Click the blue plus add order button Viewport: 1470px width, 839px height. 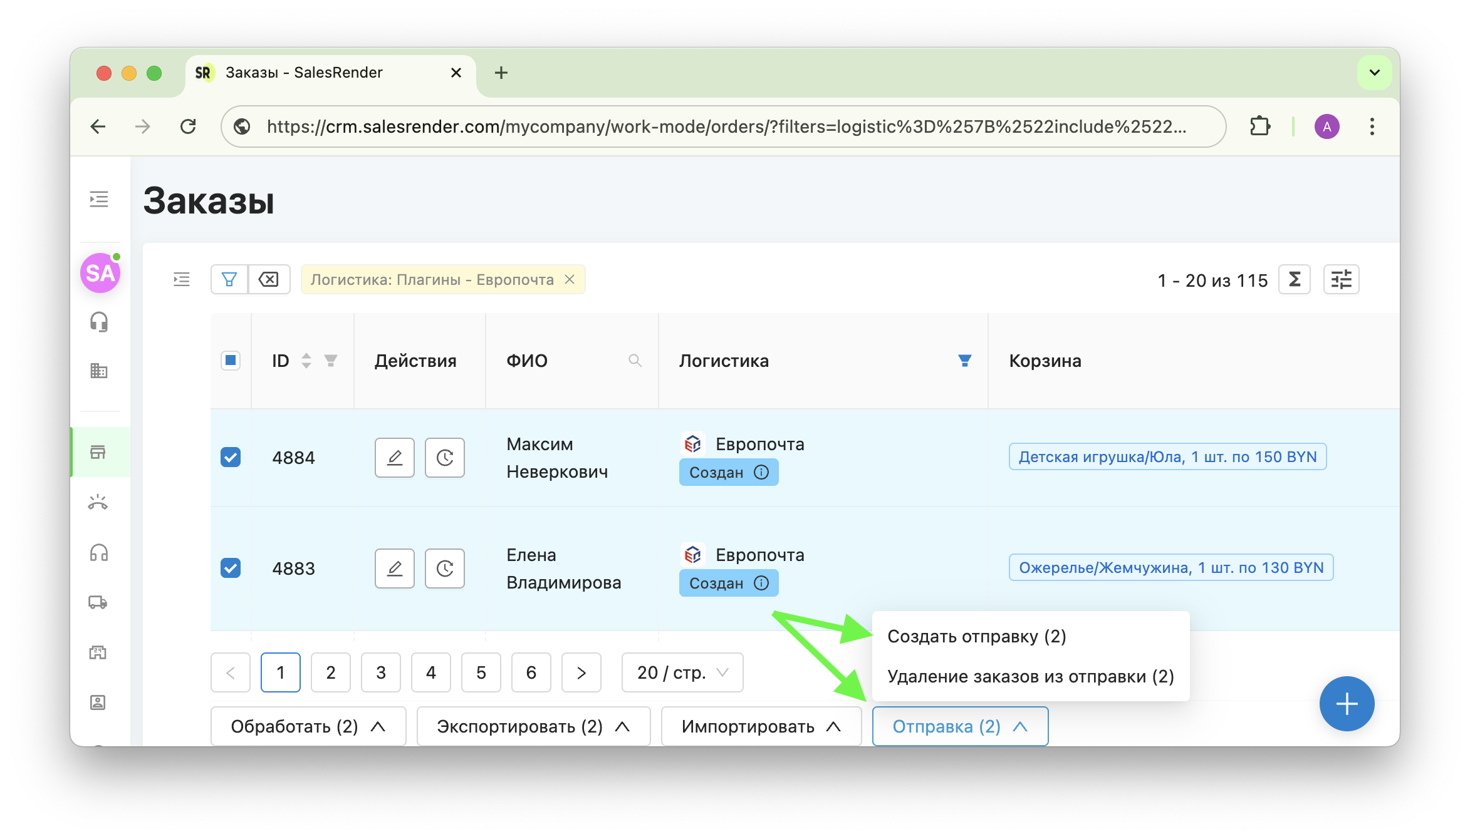1346,704
